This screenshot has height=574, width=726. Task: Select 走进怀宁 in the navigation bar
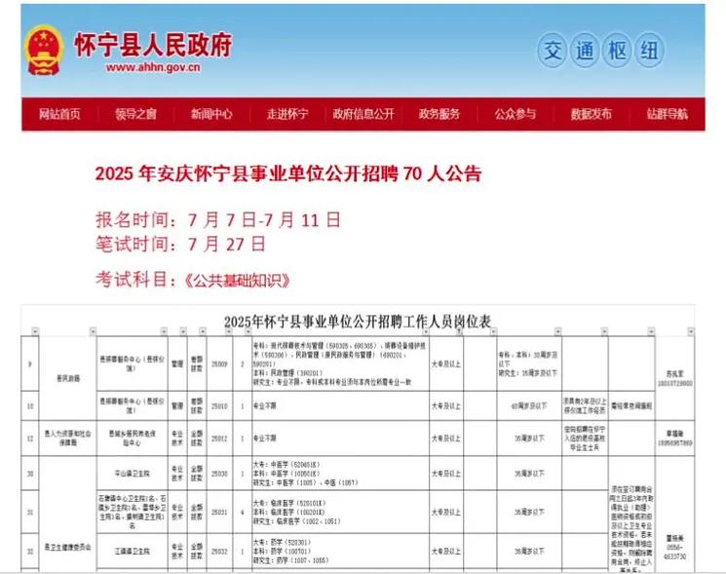[x=287, y=114]
